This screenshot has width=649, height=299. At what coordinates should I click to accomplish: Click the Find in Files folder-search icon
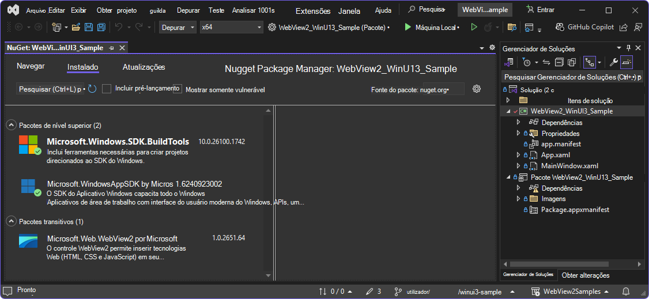(512, 27)
